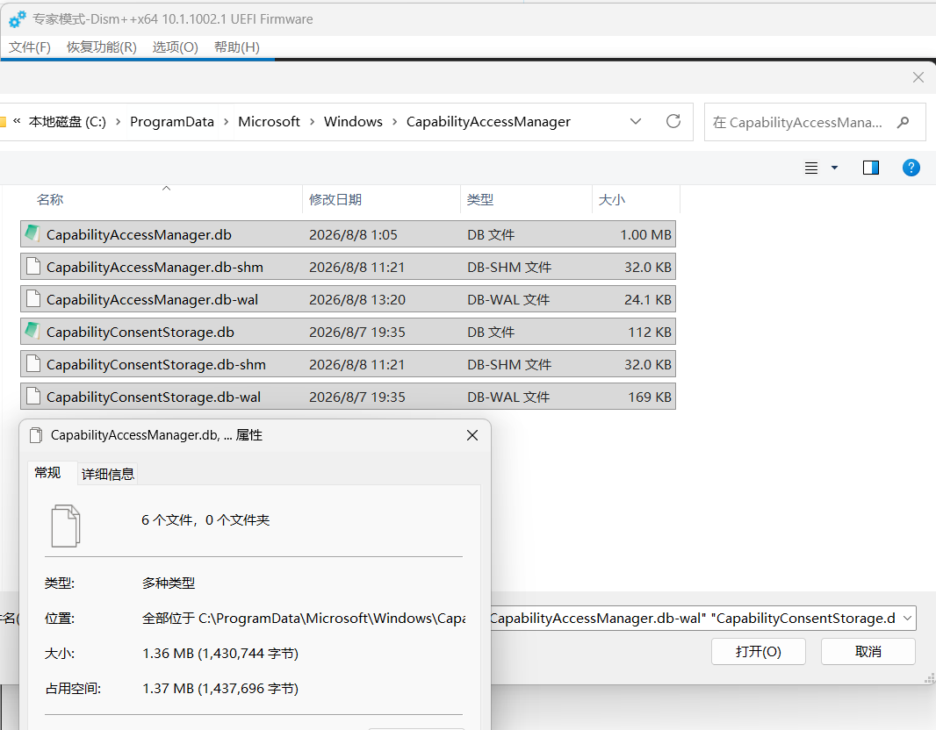
Task: Click the Windows breadcrumb segment
Action: 353,122
